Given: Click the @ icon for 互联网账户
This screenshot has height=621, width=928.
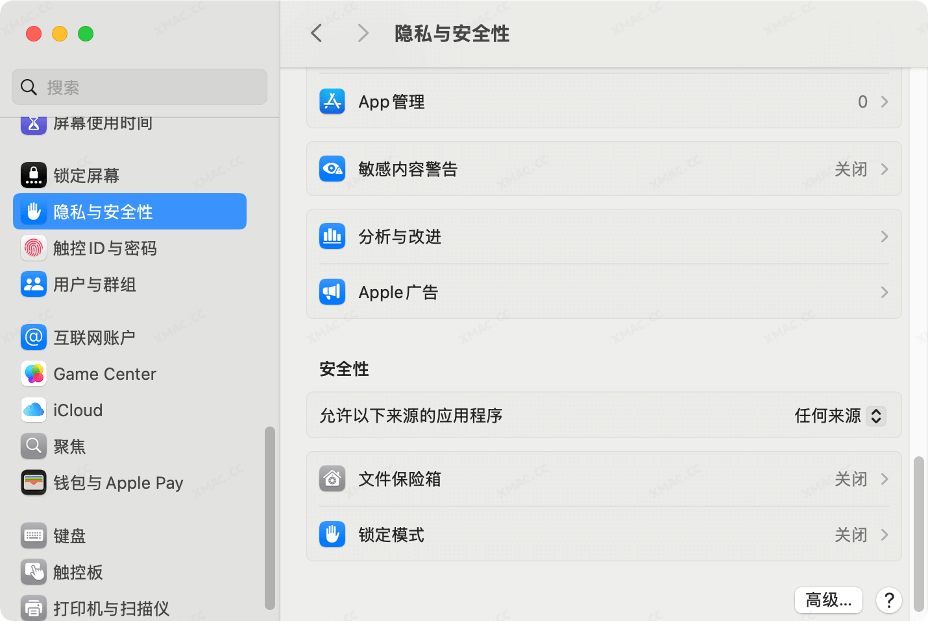Looking at the screenshot, I should (34, 337).
